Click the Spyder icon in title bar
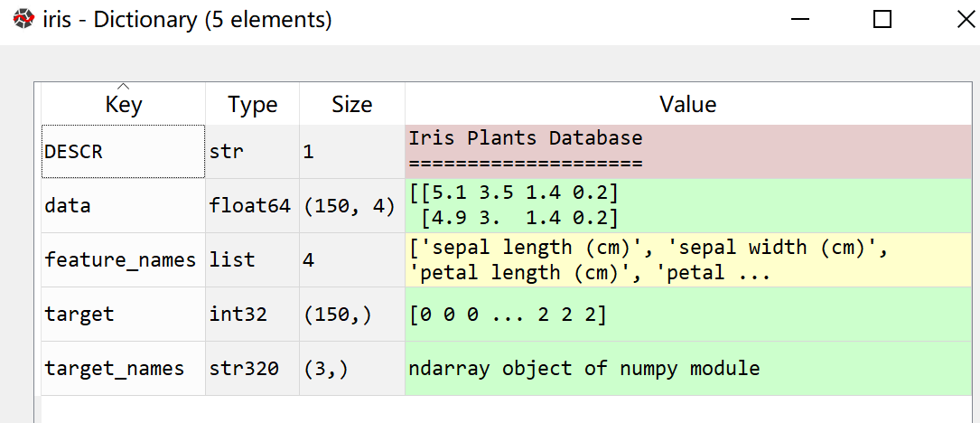This screenshot has width=980, height=423. pyautogui.click(x=22, y=19)
